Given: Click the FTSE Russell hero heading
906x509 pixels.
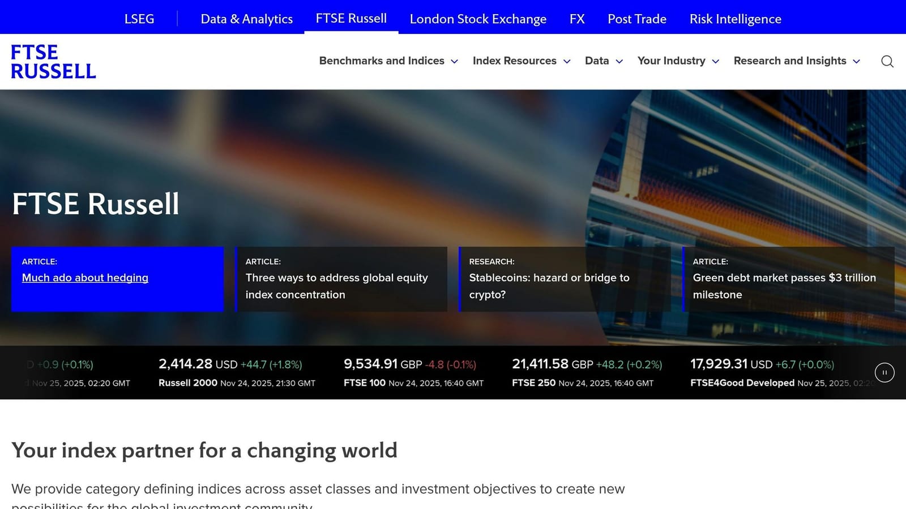Looking at the screenshot, I should click(96, 204).
